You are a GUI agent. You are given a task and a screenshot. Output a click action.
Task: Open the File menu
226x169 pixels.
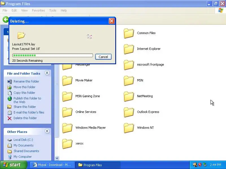click(x=5, y=10)
